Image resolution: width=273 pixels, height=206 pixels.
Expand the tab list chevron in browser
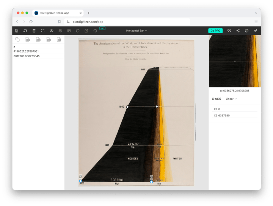coord(256,13)
